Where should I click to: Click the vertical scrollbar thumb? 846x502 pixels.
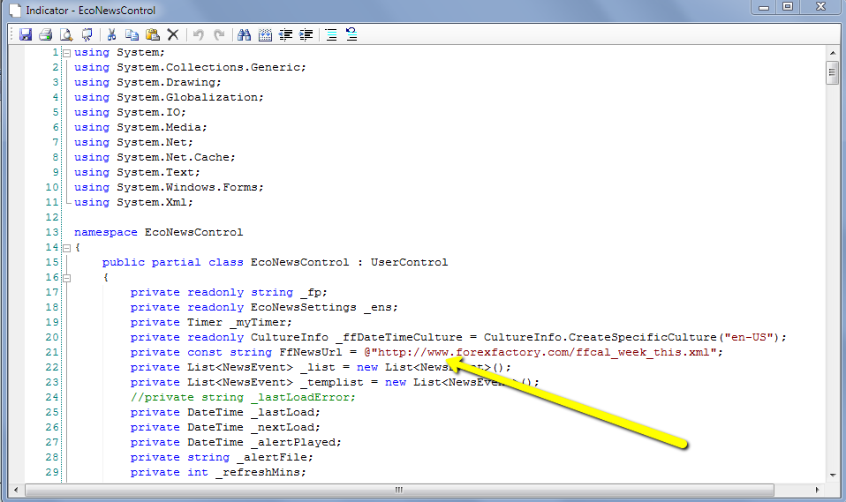[x=833, y=73]
